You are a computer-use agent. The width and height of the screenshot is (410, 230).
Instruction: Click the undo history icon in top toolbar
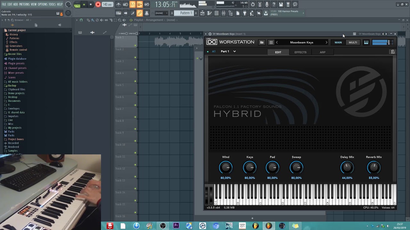(253, 4)
